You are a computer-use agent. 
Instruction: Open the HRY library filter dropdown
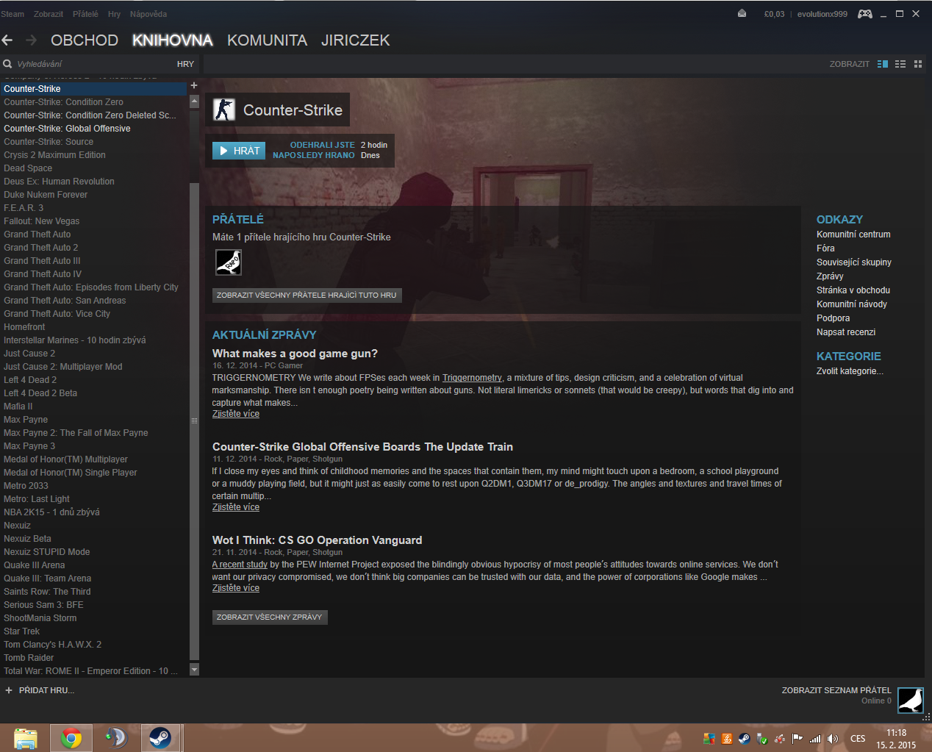tap(185, 64)
